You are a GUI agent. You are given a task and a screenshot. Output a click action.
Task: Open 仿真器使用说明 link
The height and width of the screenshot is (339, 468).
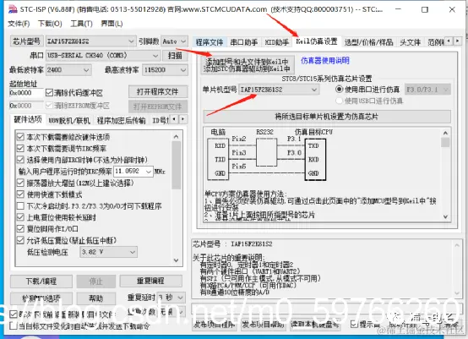point(324,61)
